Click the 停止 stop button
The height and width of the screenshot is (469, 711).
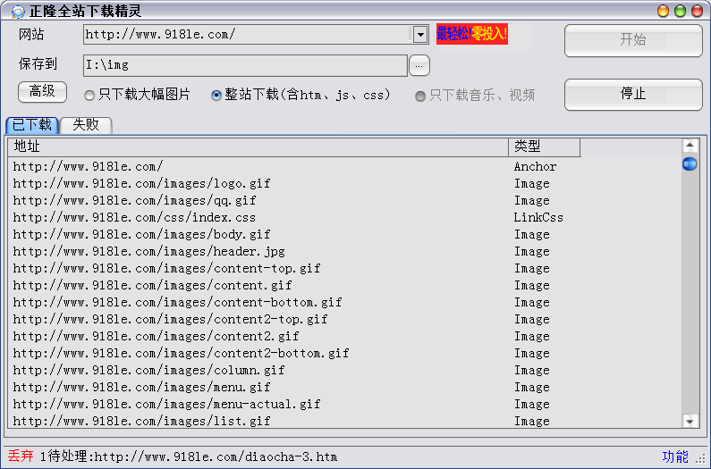[633, 95]
